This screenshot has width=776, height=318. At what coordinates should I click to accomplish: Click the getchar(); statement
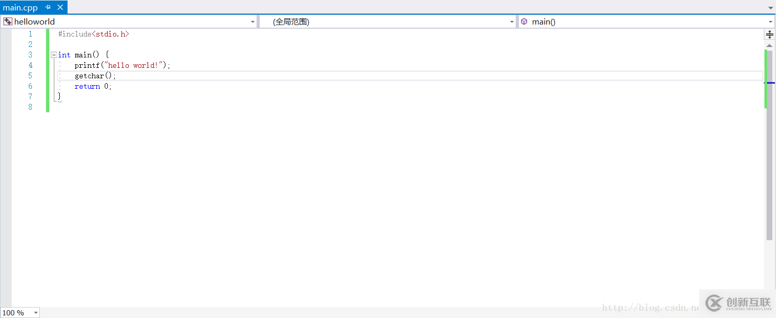(x=95, y=76)
